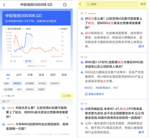Select #光芯片 filter tag
The height and width of the screenshot is (138, 149).
pyautogui.click(x=55, y=83)
